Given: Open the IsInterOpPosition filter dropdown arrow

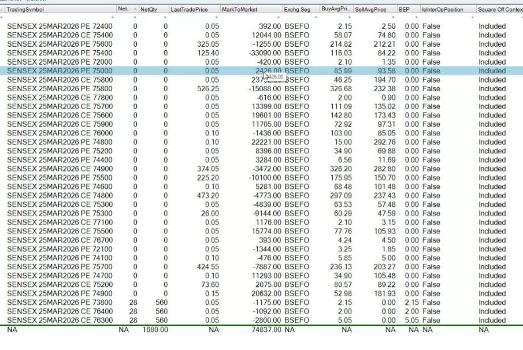Looking at the screenshot, I should click(472, 17).
